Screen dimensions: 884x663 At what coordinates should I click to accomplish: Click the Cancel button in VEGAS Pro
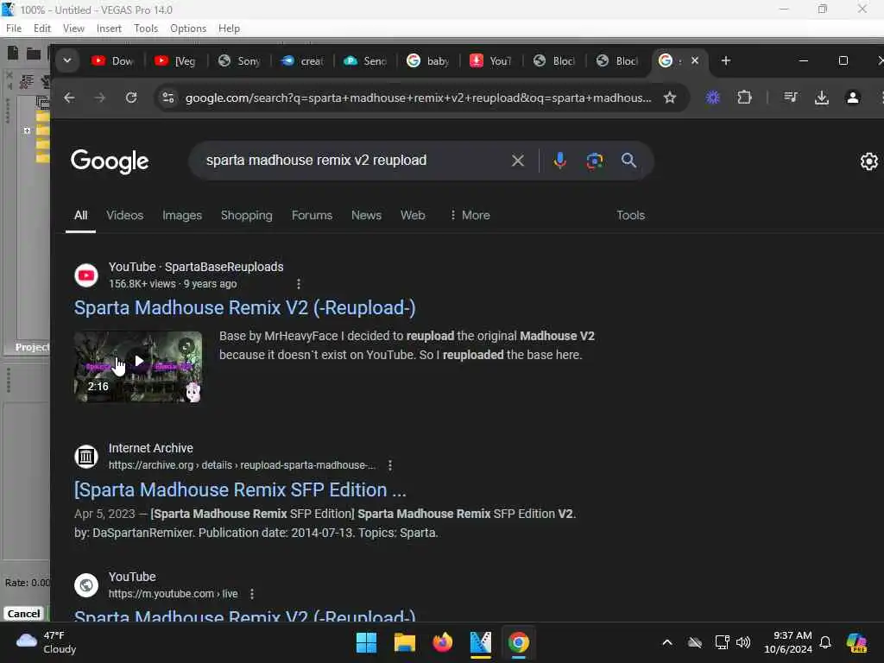(23, 614)
